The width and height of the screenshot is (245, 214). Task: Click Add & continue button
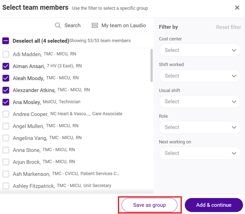pos(214,205)
